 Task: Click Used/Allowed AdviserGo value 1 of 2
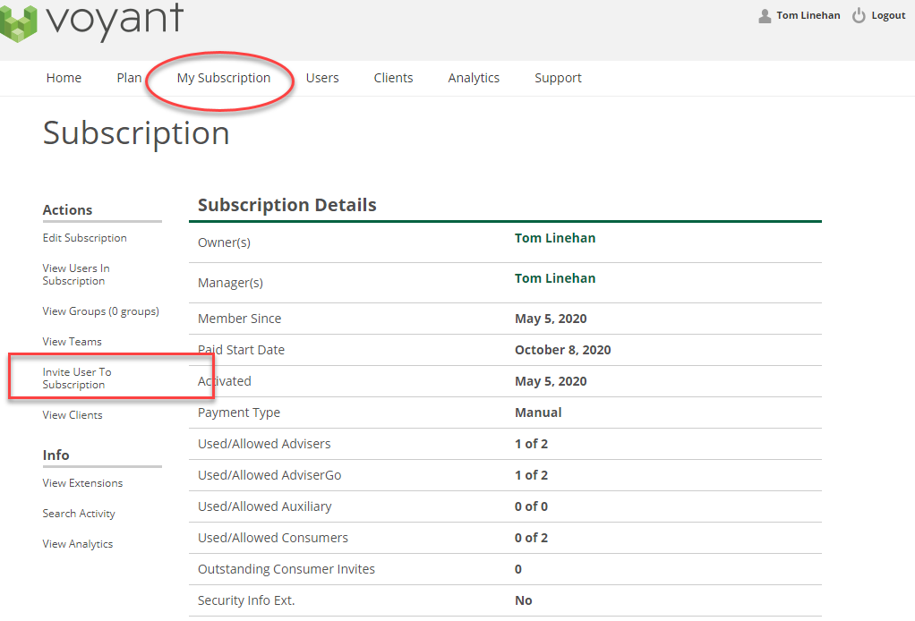[x=531, y=475]
